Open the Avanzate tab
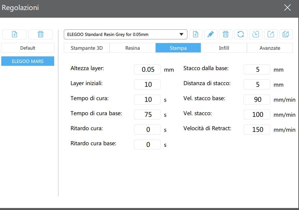 (270, 48)
